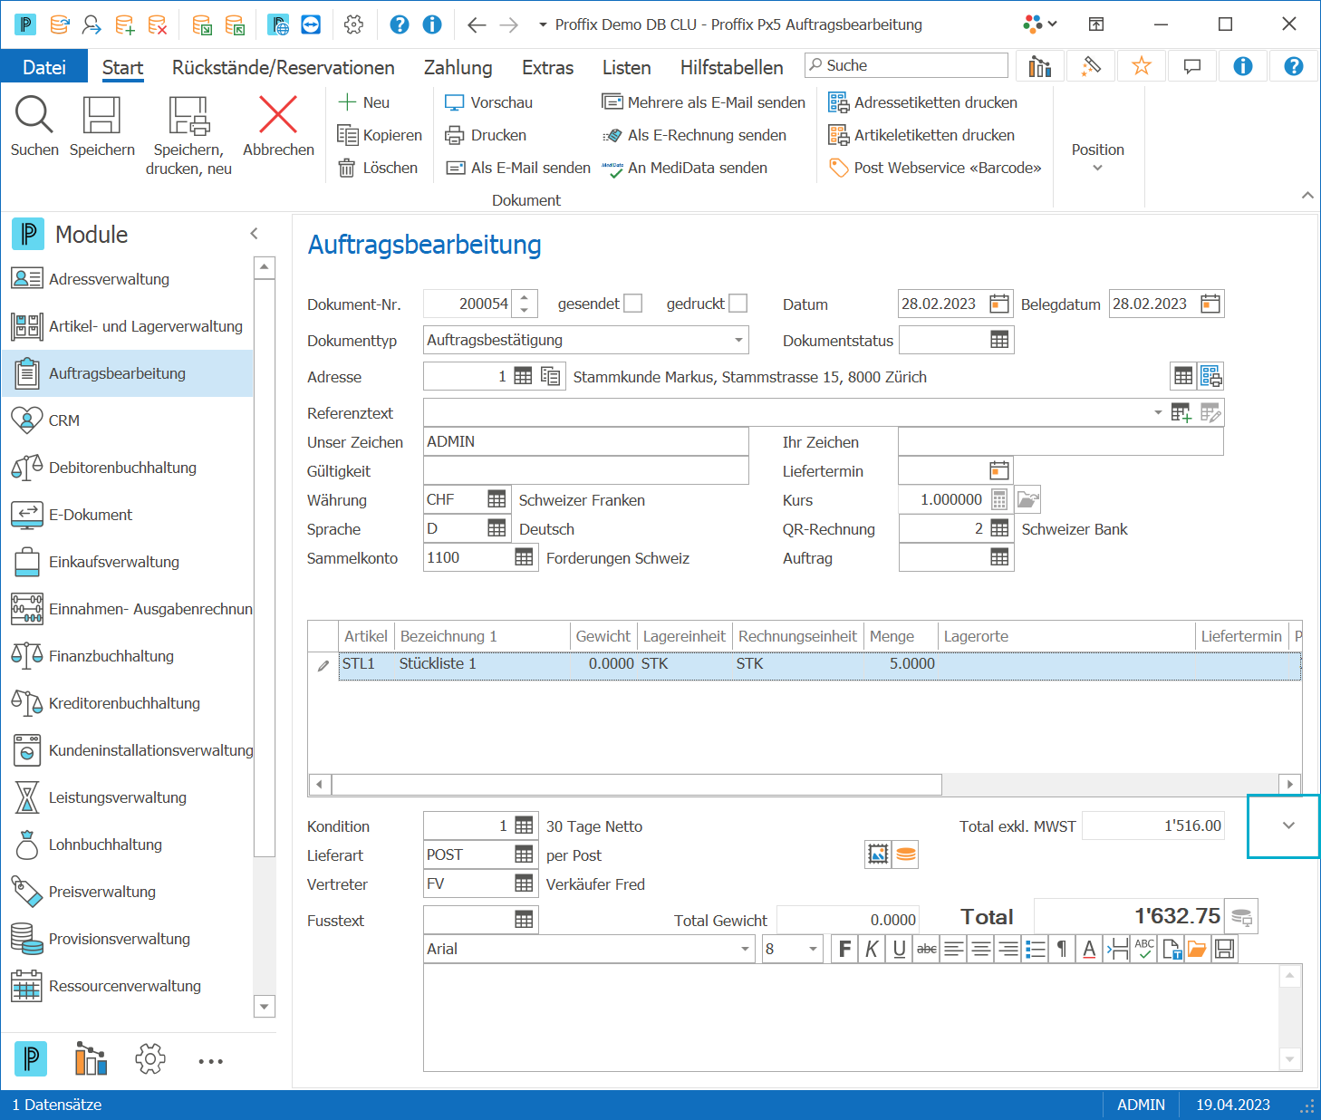Expand the Position ribbon group
Viewport: 1321px width, 1120px height.
click(x=1097, y=156)
